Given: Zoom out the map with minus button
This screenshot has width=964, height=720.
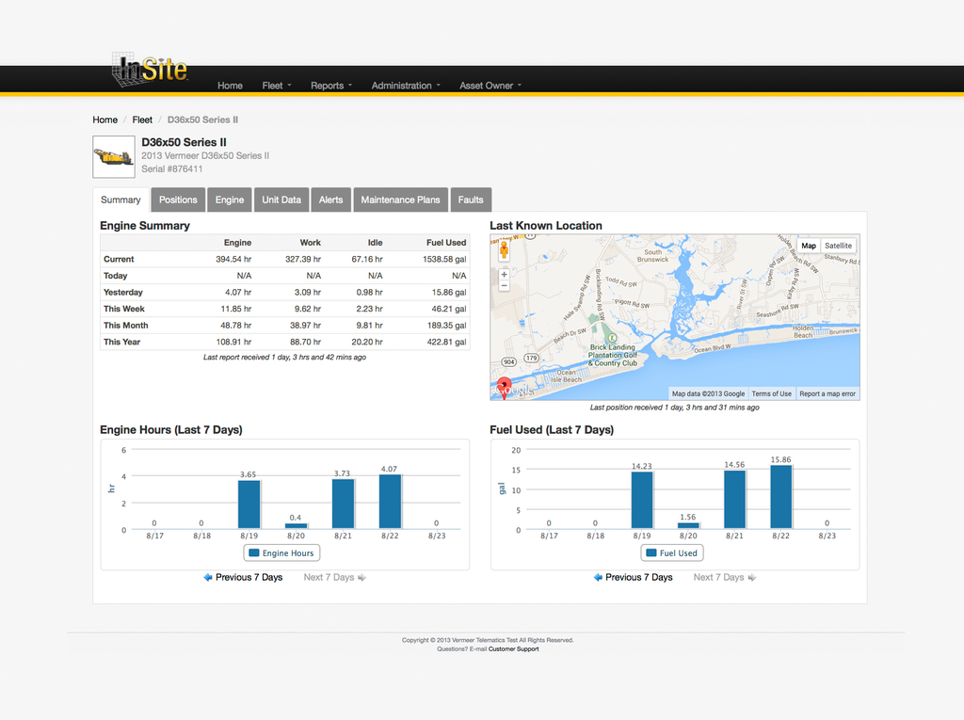Looking at the screenshot, I should pos(505,285).
